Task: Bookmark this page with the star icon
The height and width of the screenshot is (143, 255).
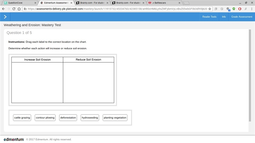Action: pyautogui.click(x=210, y=9)
